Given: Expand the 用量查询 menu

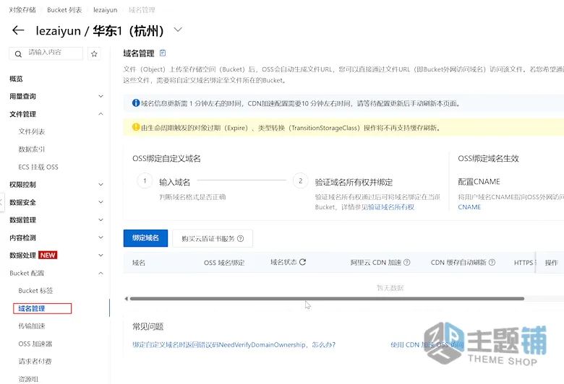Looking at the screenshot, I should click(56, 96).
